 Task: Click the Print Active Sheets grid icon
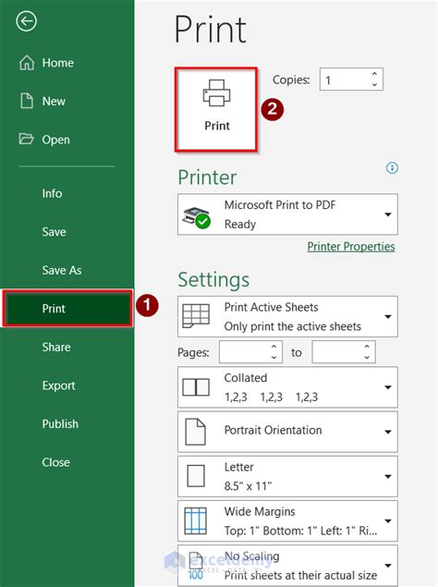pos(196,315)
